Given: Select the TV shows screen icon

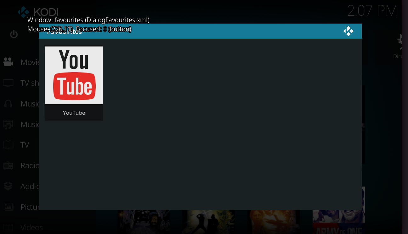Looking at the screenshot, I should [x=8, y=83].
